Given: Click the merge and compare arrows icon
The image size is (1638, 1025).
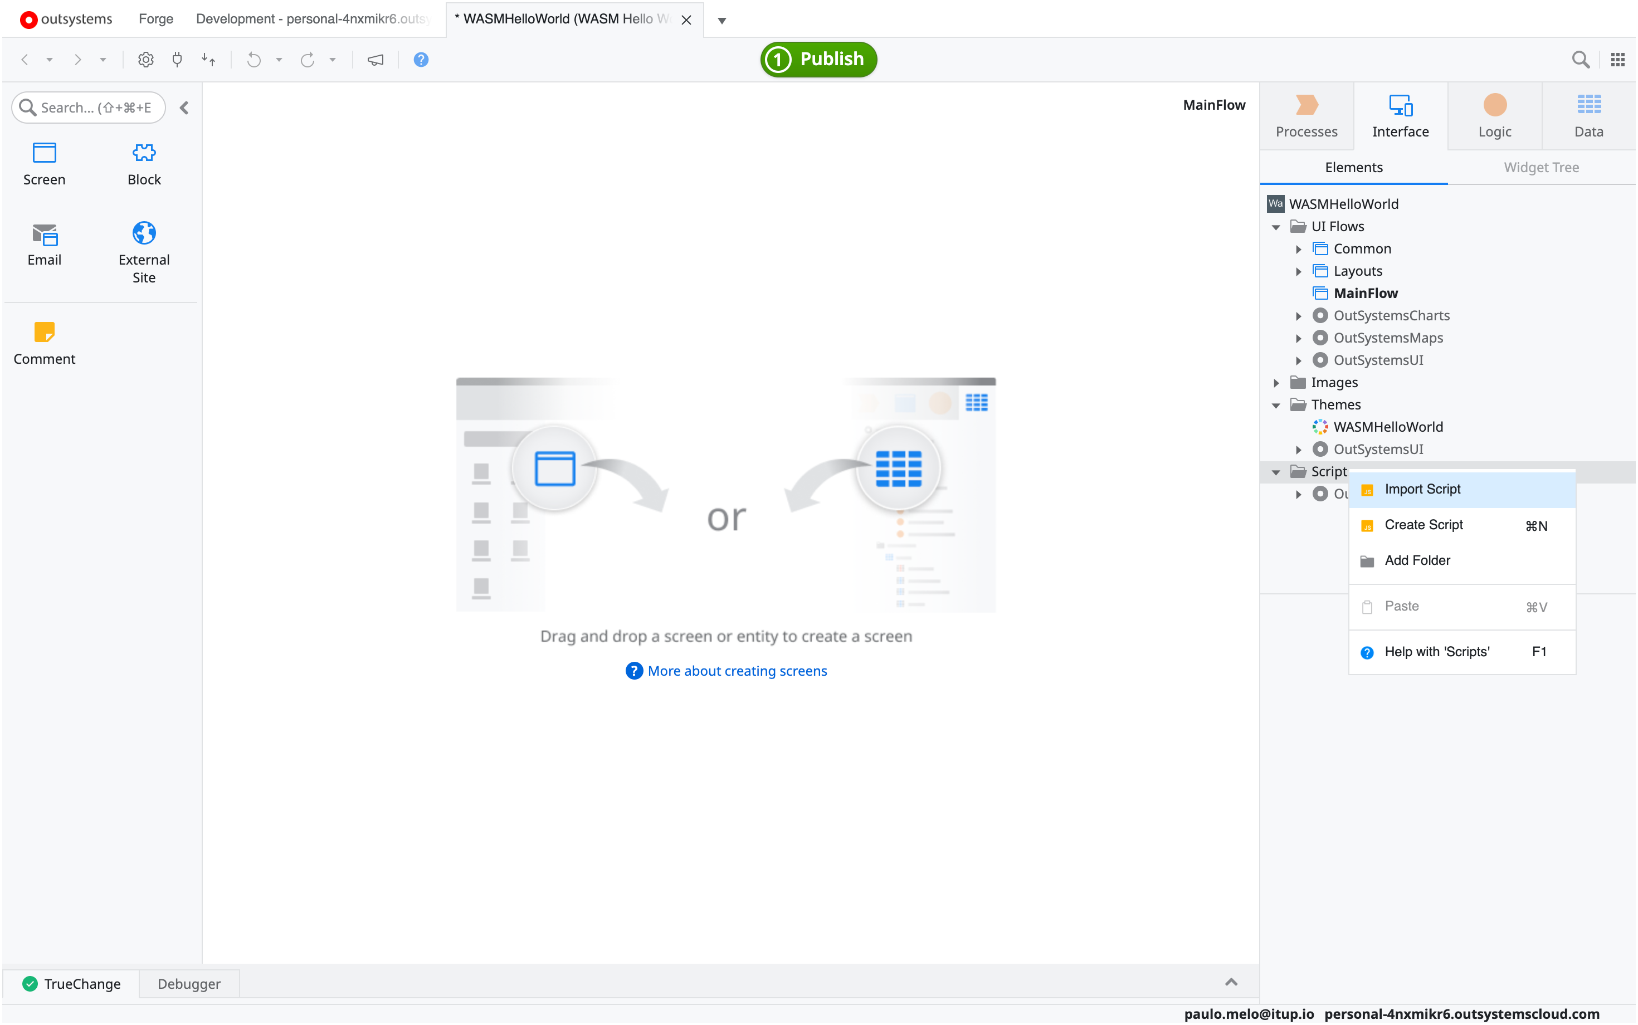Looking at the screenshot, I should 209,60.
